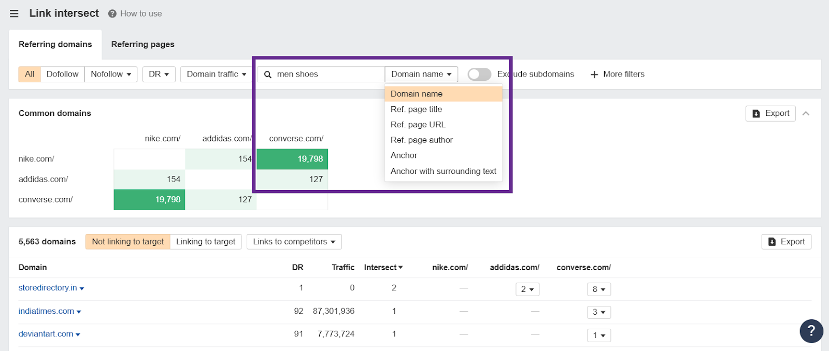
Task: Open storedirectory.in domain link
Action: (x=48, y=288)
